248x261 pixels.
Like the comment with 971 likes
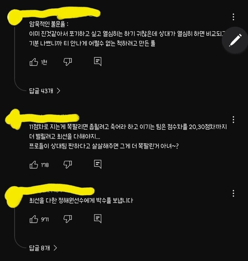[x=34, y=219]
